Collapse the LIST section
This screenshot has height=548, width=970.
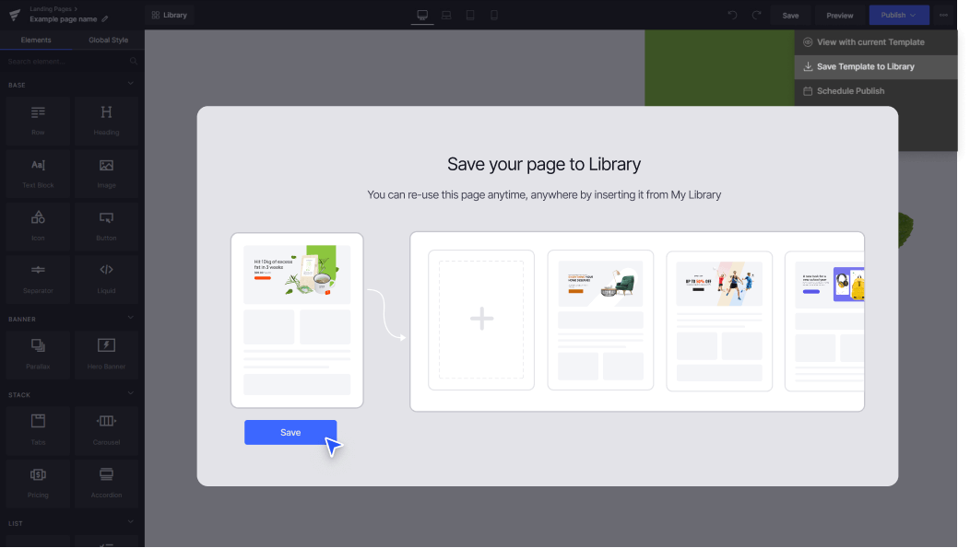pyautogui.click(x=131, y=522)
